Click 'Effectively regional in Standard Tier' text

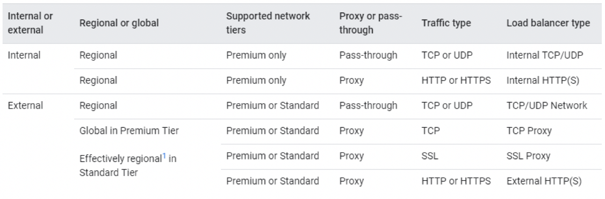128,166
